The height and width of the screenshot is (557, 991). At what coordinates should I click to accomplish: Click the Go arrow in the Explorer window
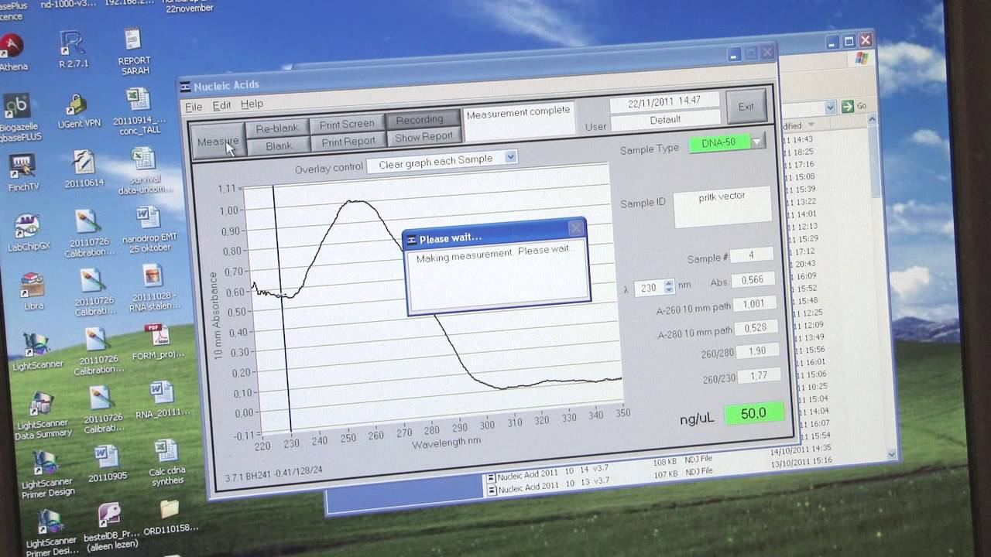coord(848,107)
